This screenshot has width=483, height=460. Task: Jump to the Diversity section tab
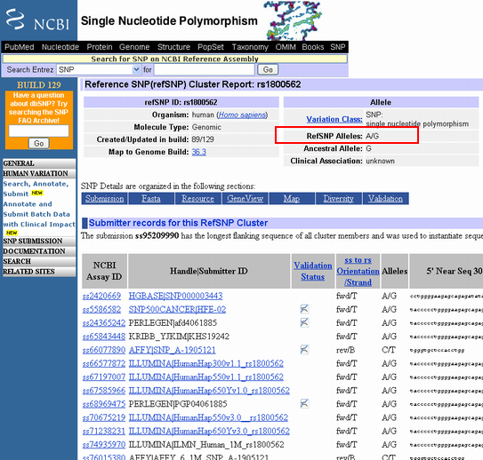[x=339, y=199]
